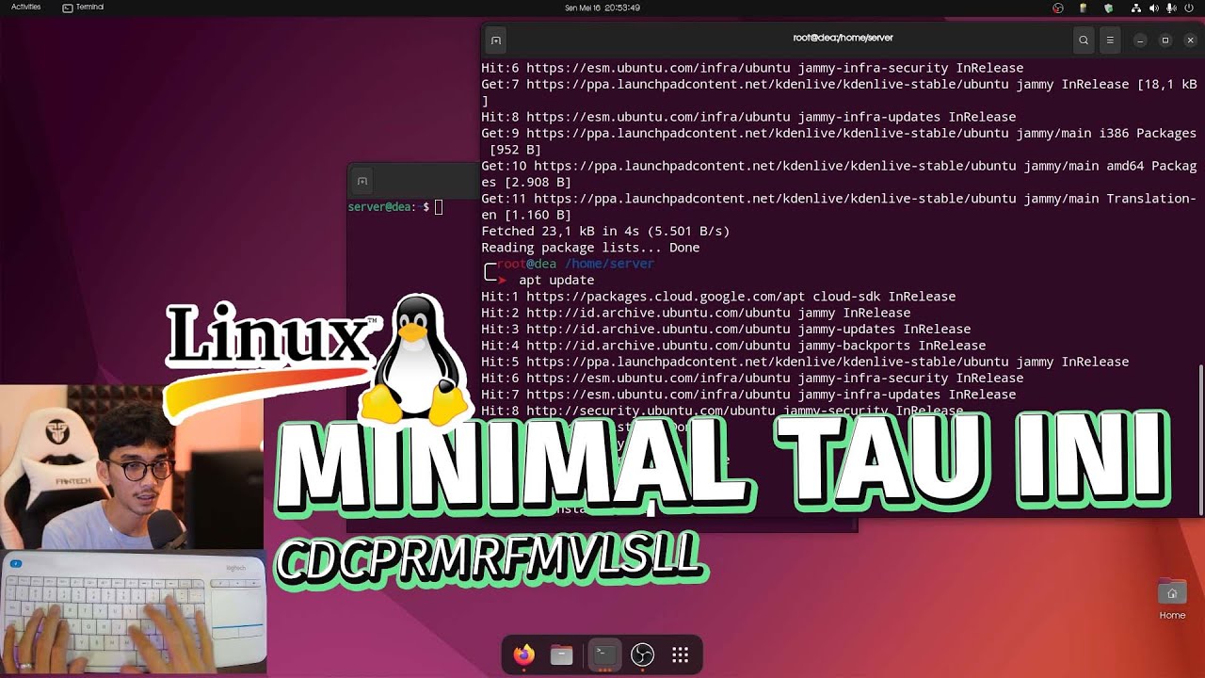Open OBS Studio from the dock
Image resolution: width=1205 pixels, height=678 pixels.
tap(642, 655)
